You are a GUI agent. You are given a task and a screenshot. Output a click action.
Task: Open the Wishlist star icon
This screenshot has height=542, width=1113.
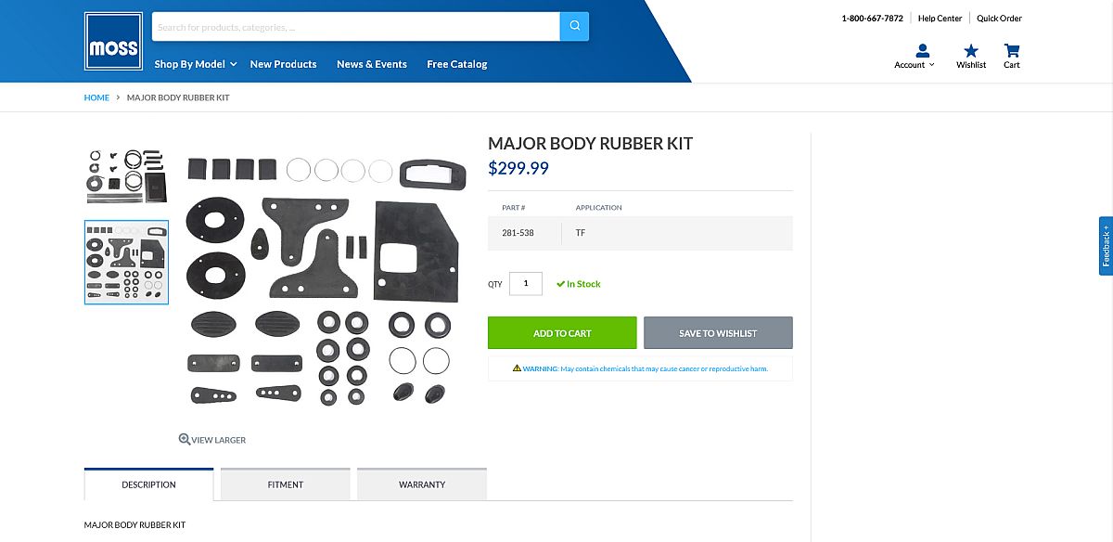point(971,50)
